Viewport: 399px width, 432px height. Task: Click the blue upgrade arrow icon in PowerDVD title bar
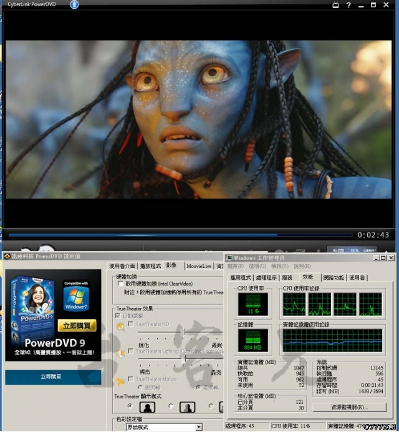pyautogui.click(x=74, y=5)
